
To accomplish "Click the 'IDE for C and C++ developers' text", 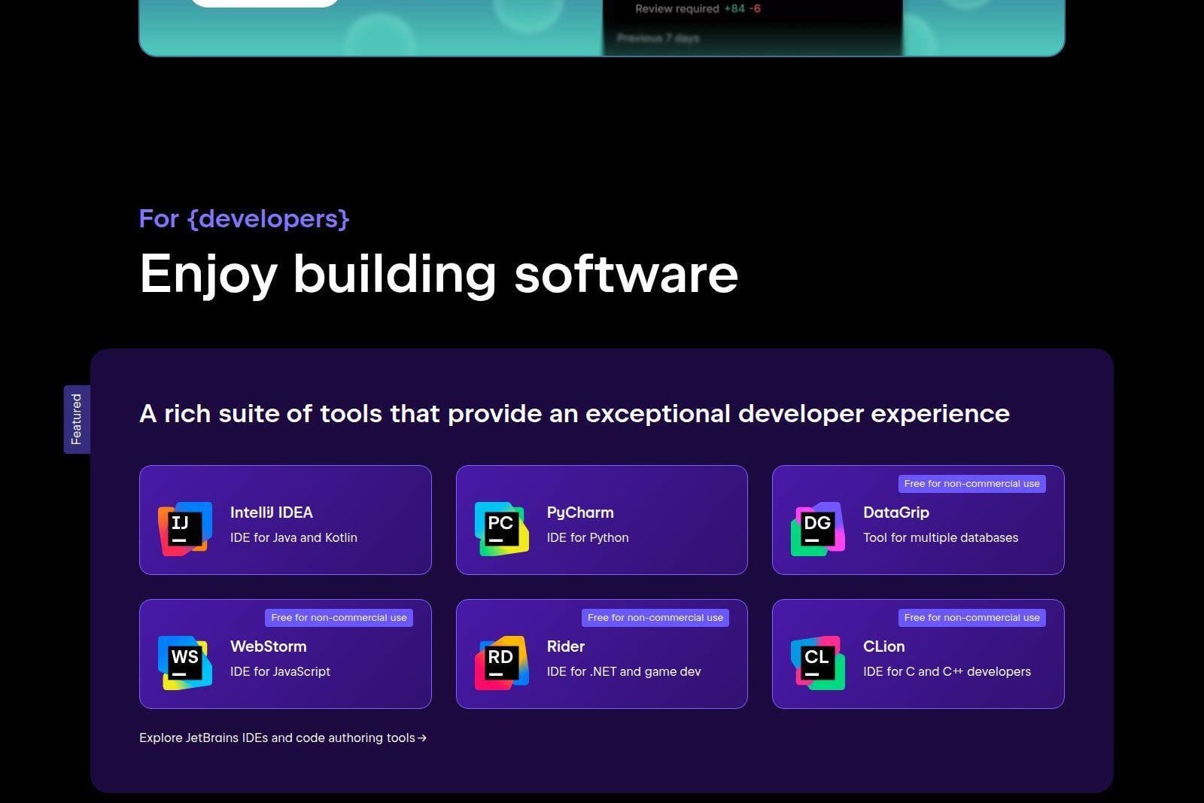I will click(x=947, y=671).
